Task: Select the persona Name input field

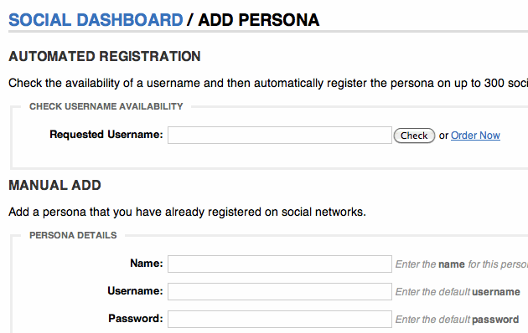Action: click(280, 264)
